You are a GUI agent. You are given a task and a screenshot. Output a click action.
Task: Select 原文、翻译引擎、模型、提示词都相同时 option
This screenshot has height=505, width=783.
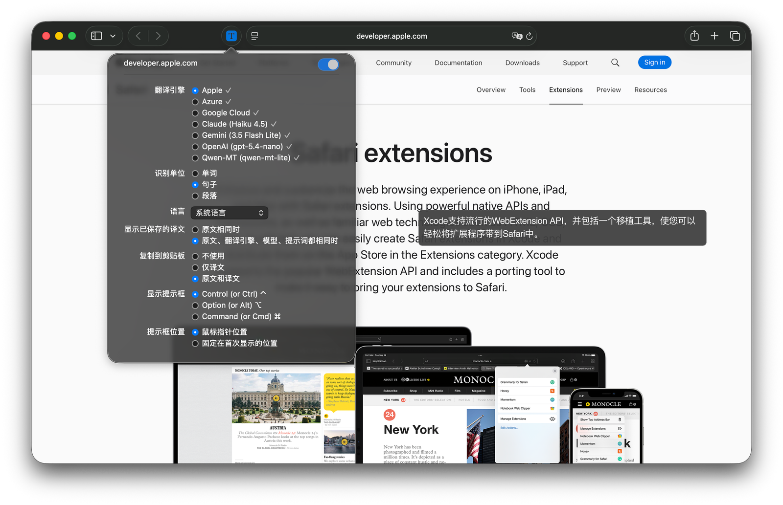coord(195,241)
